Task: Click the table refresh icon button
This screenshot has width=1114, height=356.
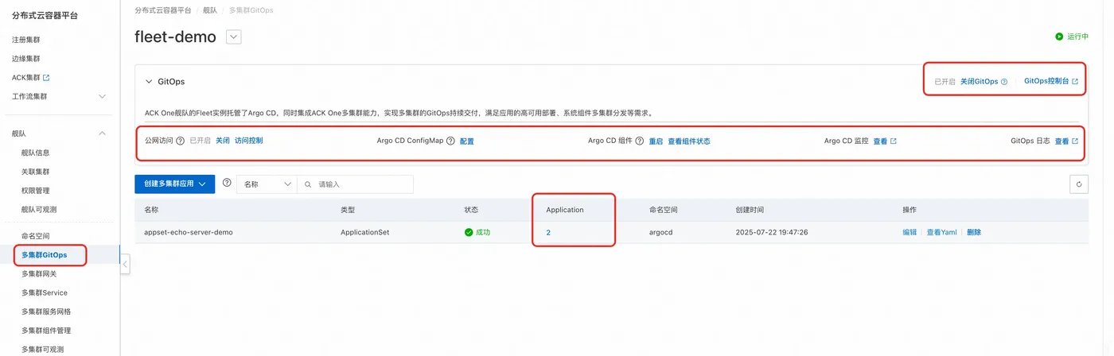Action: (x=1078, y=184)
